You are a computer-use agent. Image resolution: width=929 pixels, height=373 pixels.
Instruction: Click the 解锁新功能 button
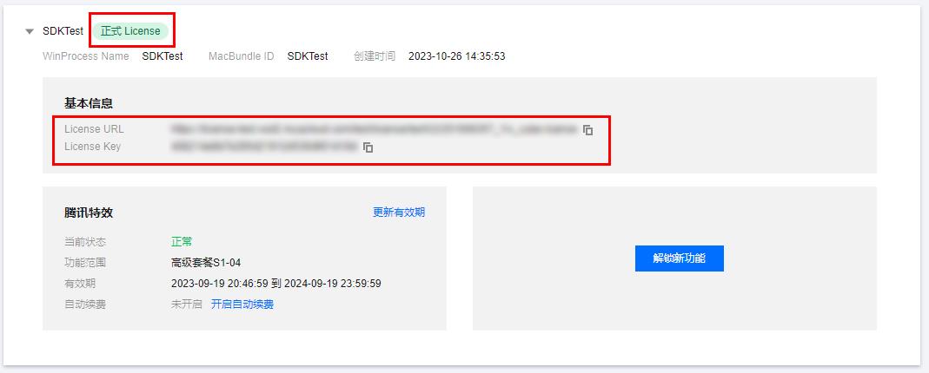click(679, 258)
